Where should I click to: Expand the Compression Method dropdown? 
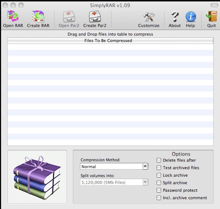tap(145, 166)
